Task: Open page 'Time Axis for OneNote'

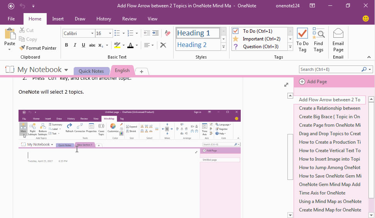Action: click(x=322, y=193)
